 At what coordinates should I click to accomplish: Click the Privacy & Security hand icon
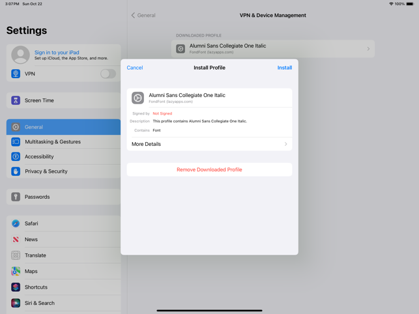click(x=16, y=171)
